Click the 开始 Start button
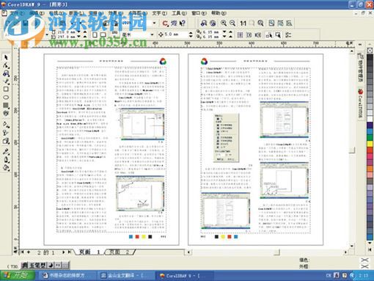The width and height of the screenshot is (374, 281). pyautogui.click(x=18, y=276)
